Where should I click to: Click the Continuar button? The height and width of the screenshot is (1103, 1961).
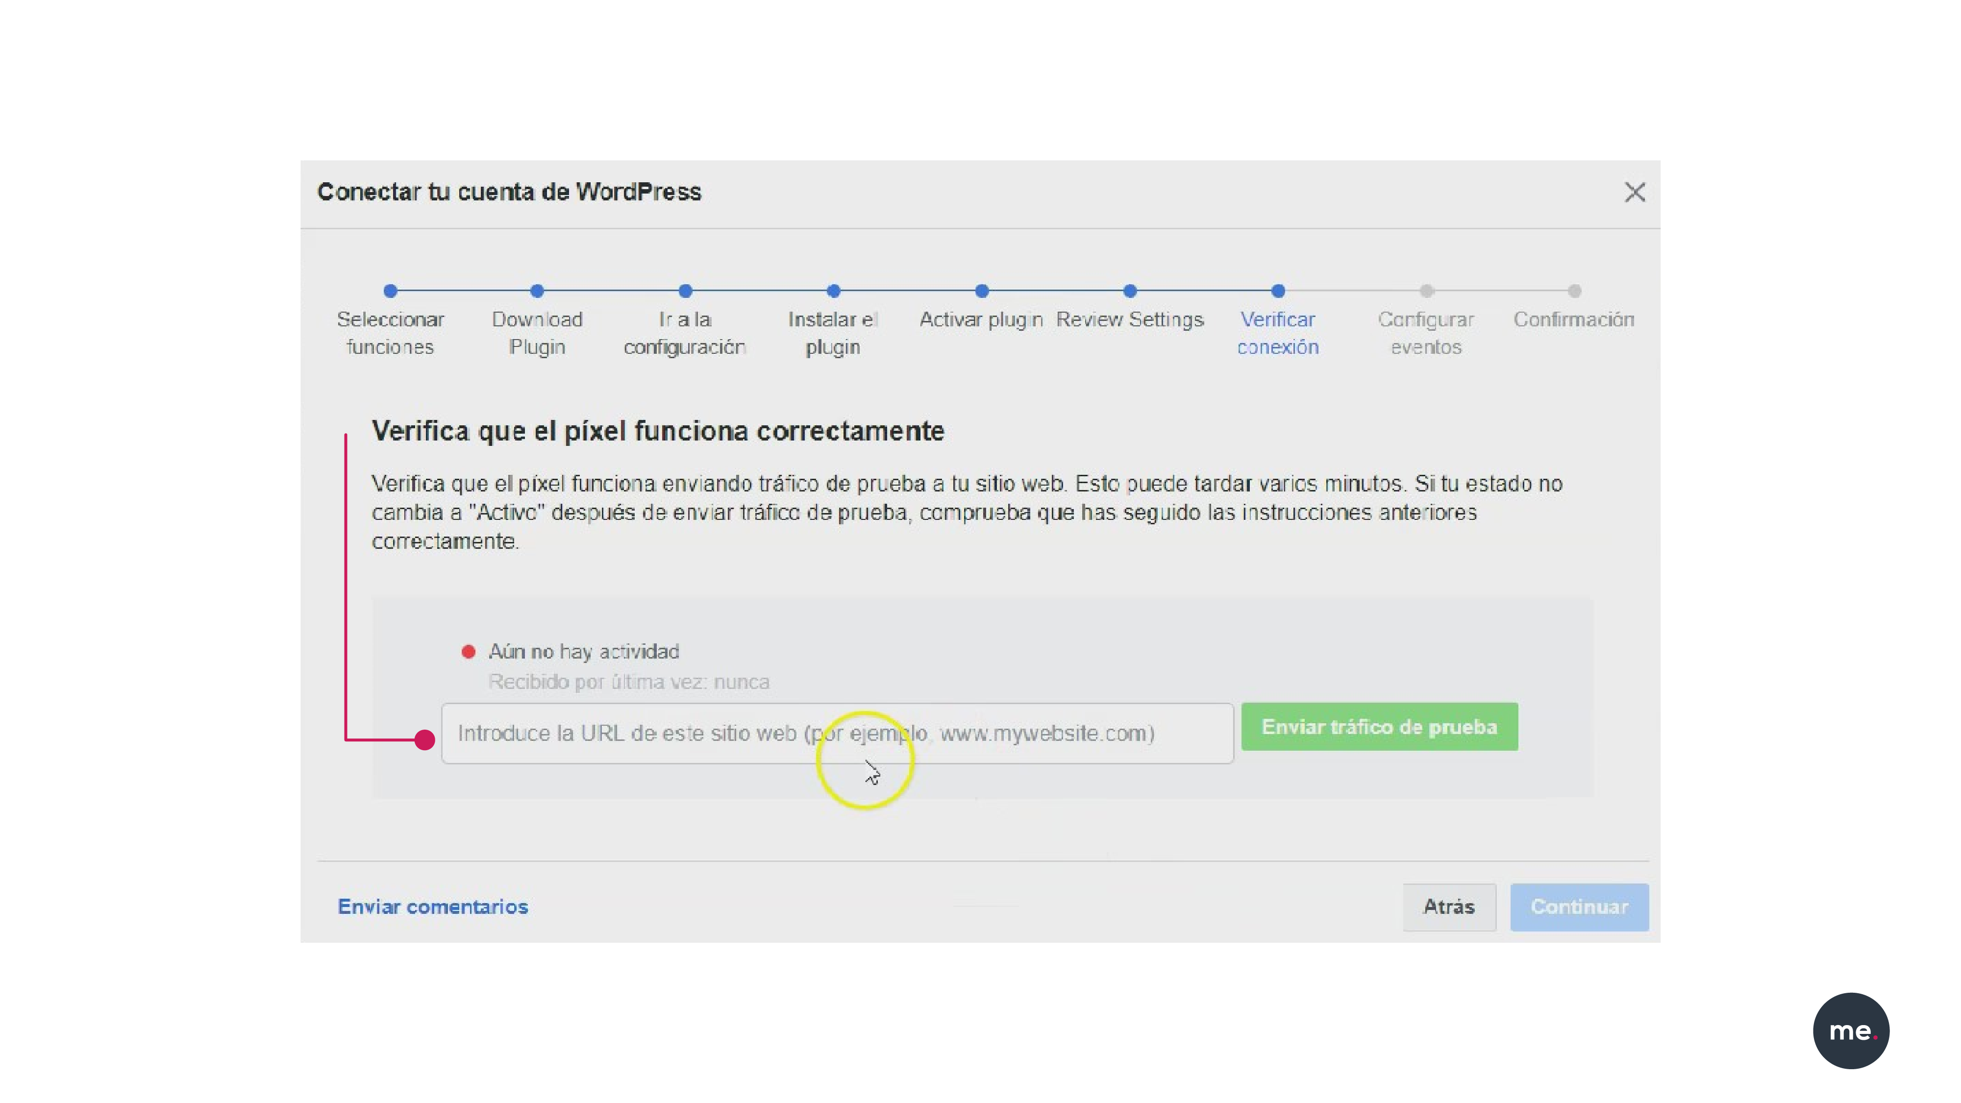tap(1580, 907)
